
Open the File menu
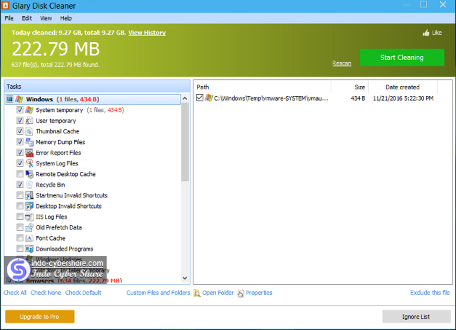[9, 18]
